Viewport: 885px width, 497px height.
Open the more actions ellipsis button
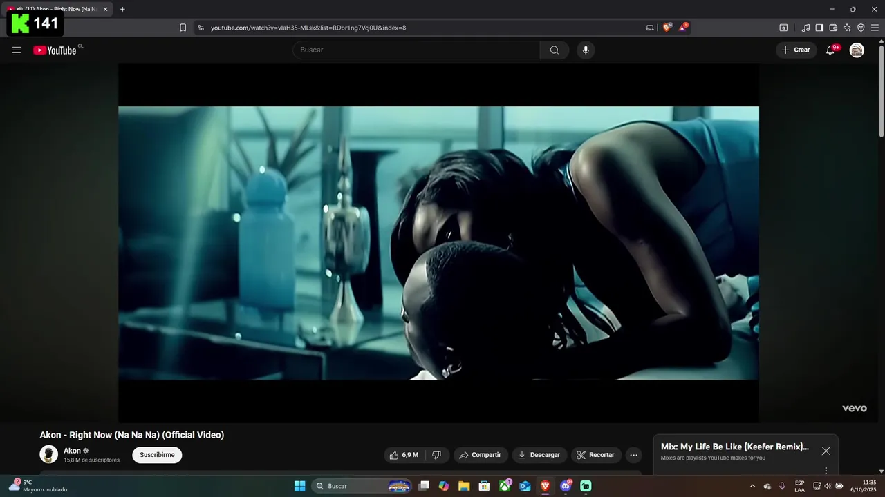point(633,455)
